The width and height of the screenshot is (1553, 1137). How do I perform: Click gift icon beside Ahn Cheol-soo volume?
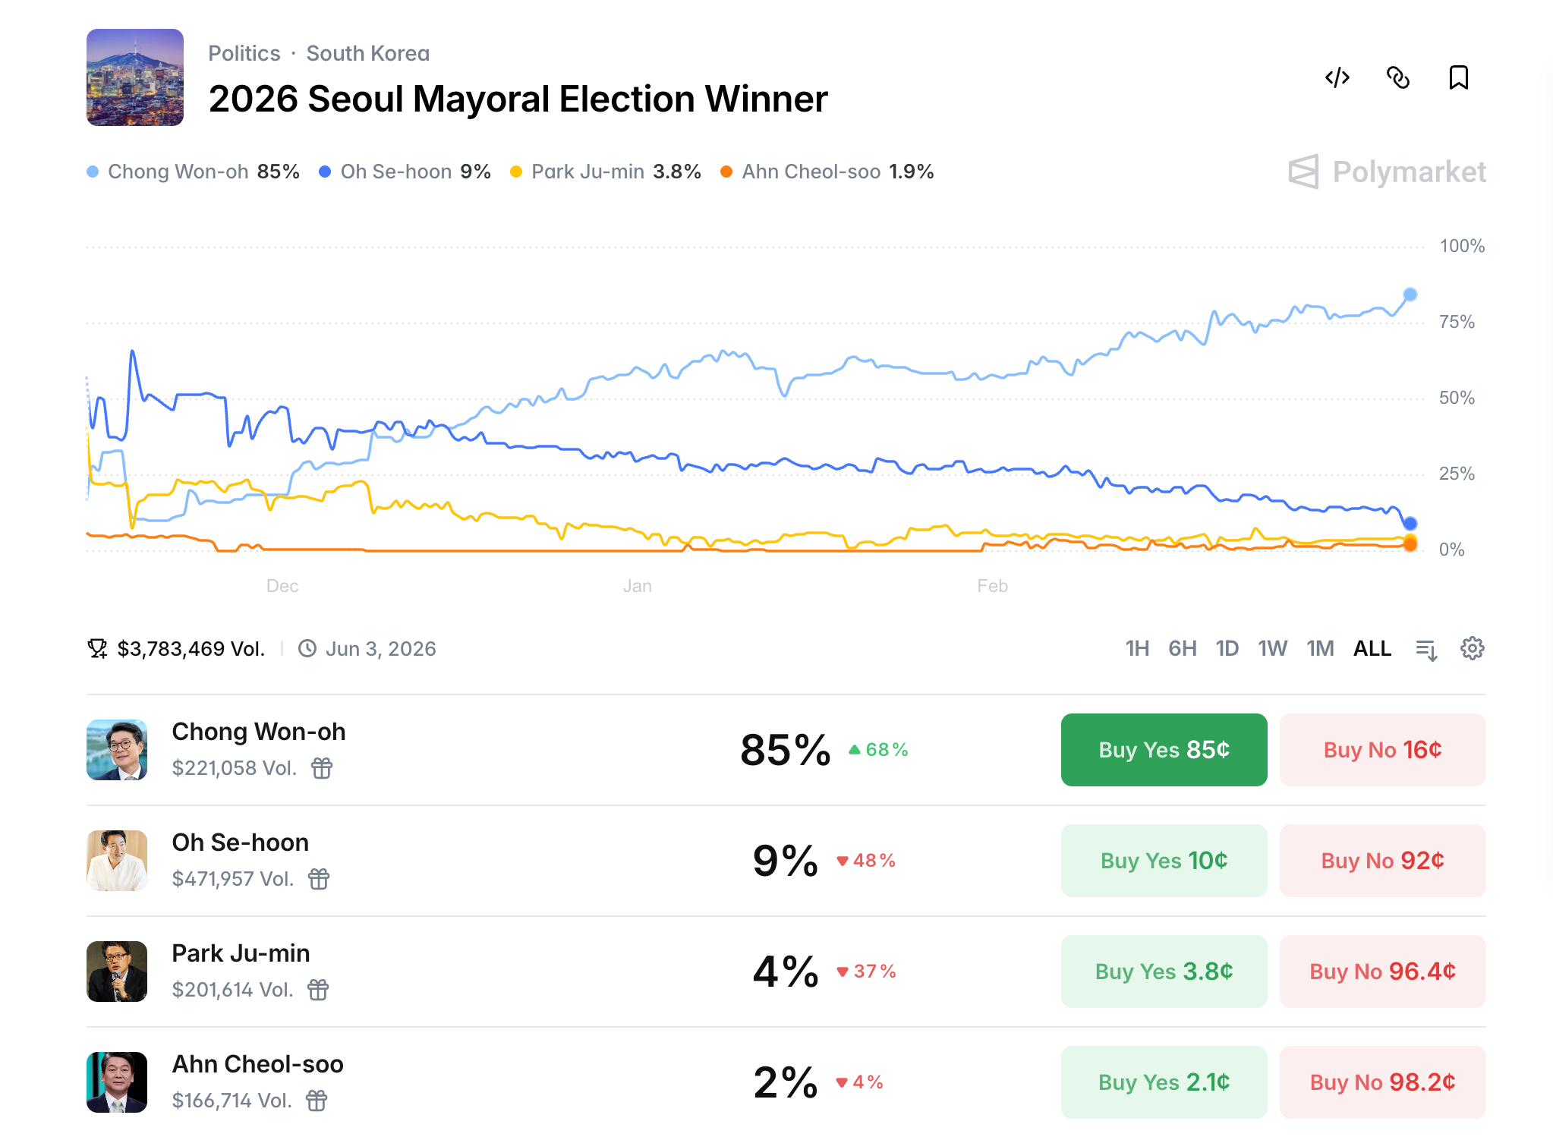click(x=317, y=1101)
